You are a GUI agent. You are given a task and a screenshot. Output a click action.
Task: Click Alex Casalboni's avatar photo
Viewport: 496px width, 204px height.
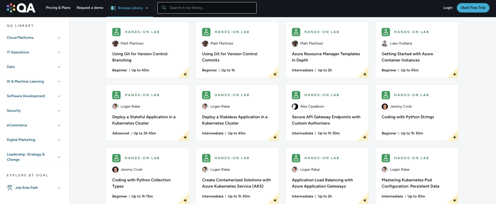pyautogui.click(x=295, y=107)
